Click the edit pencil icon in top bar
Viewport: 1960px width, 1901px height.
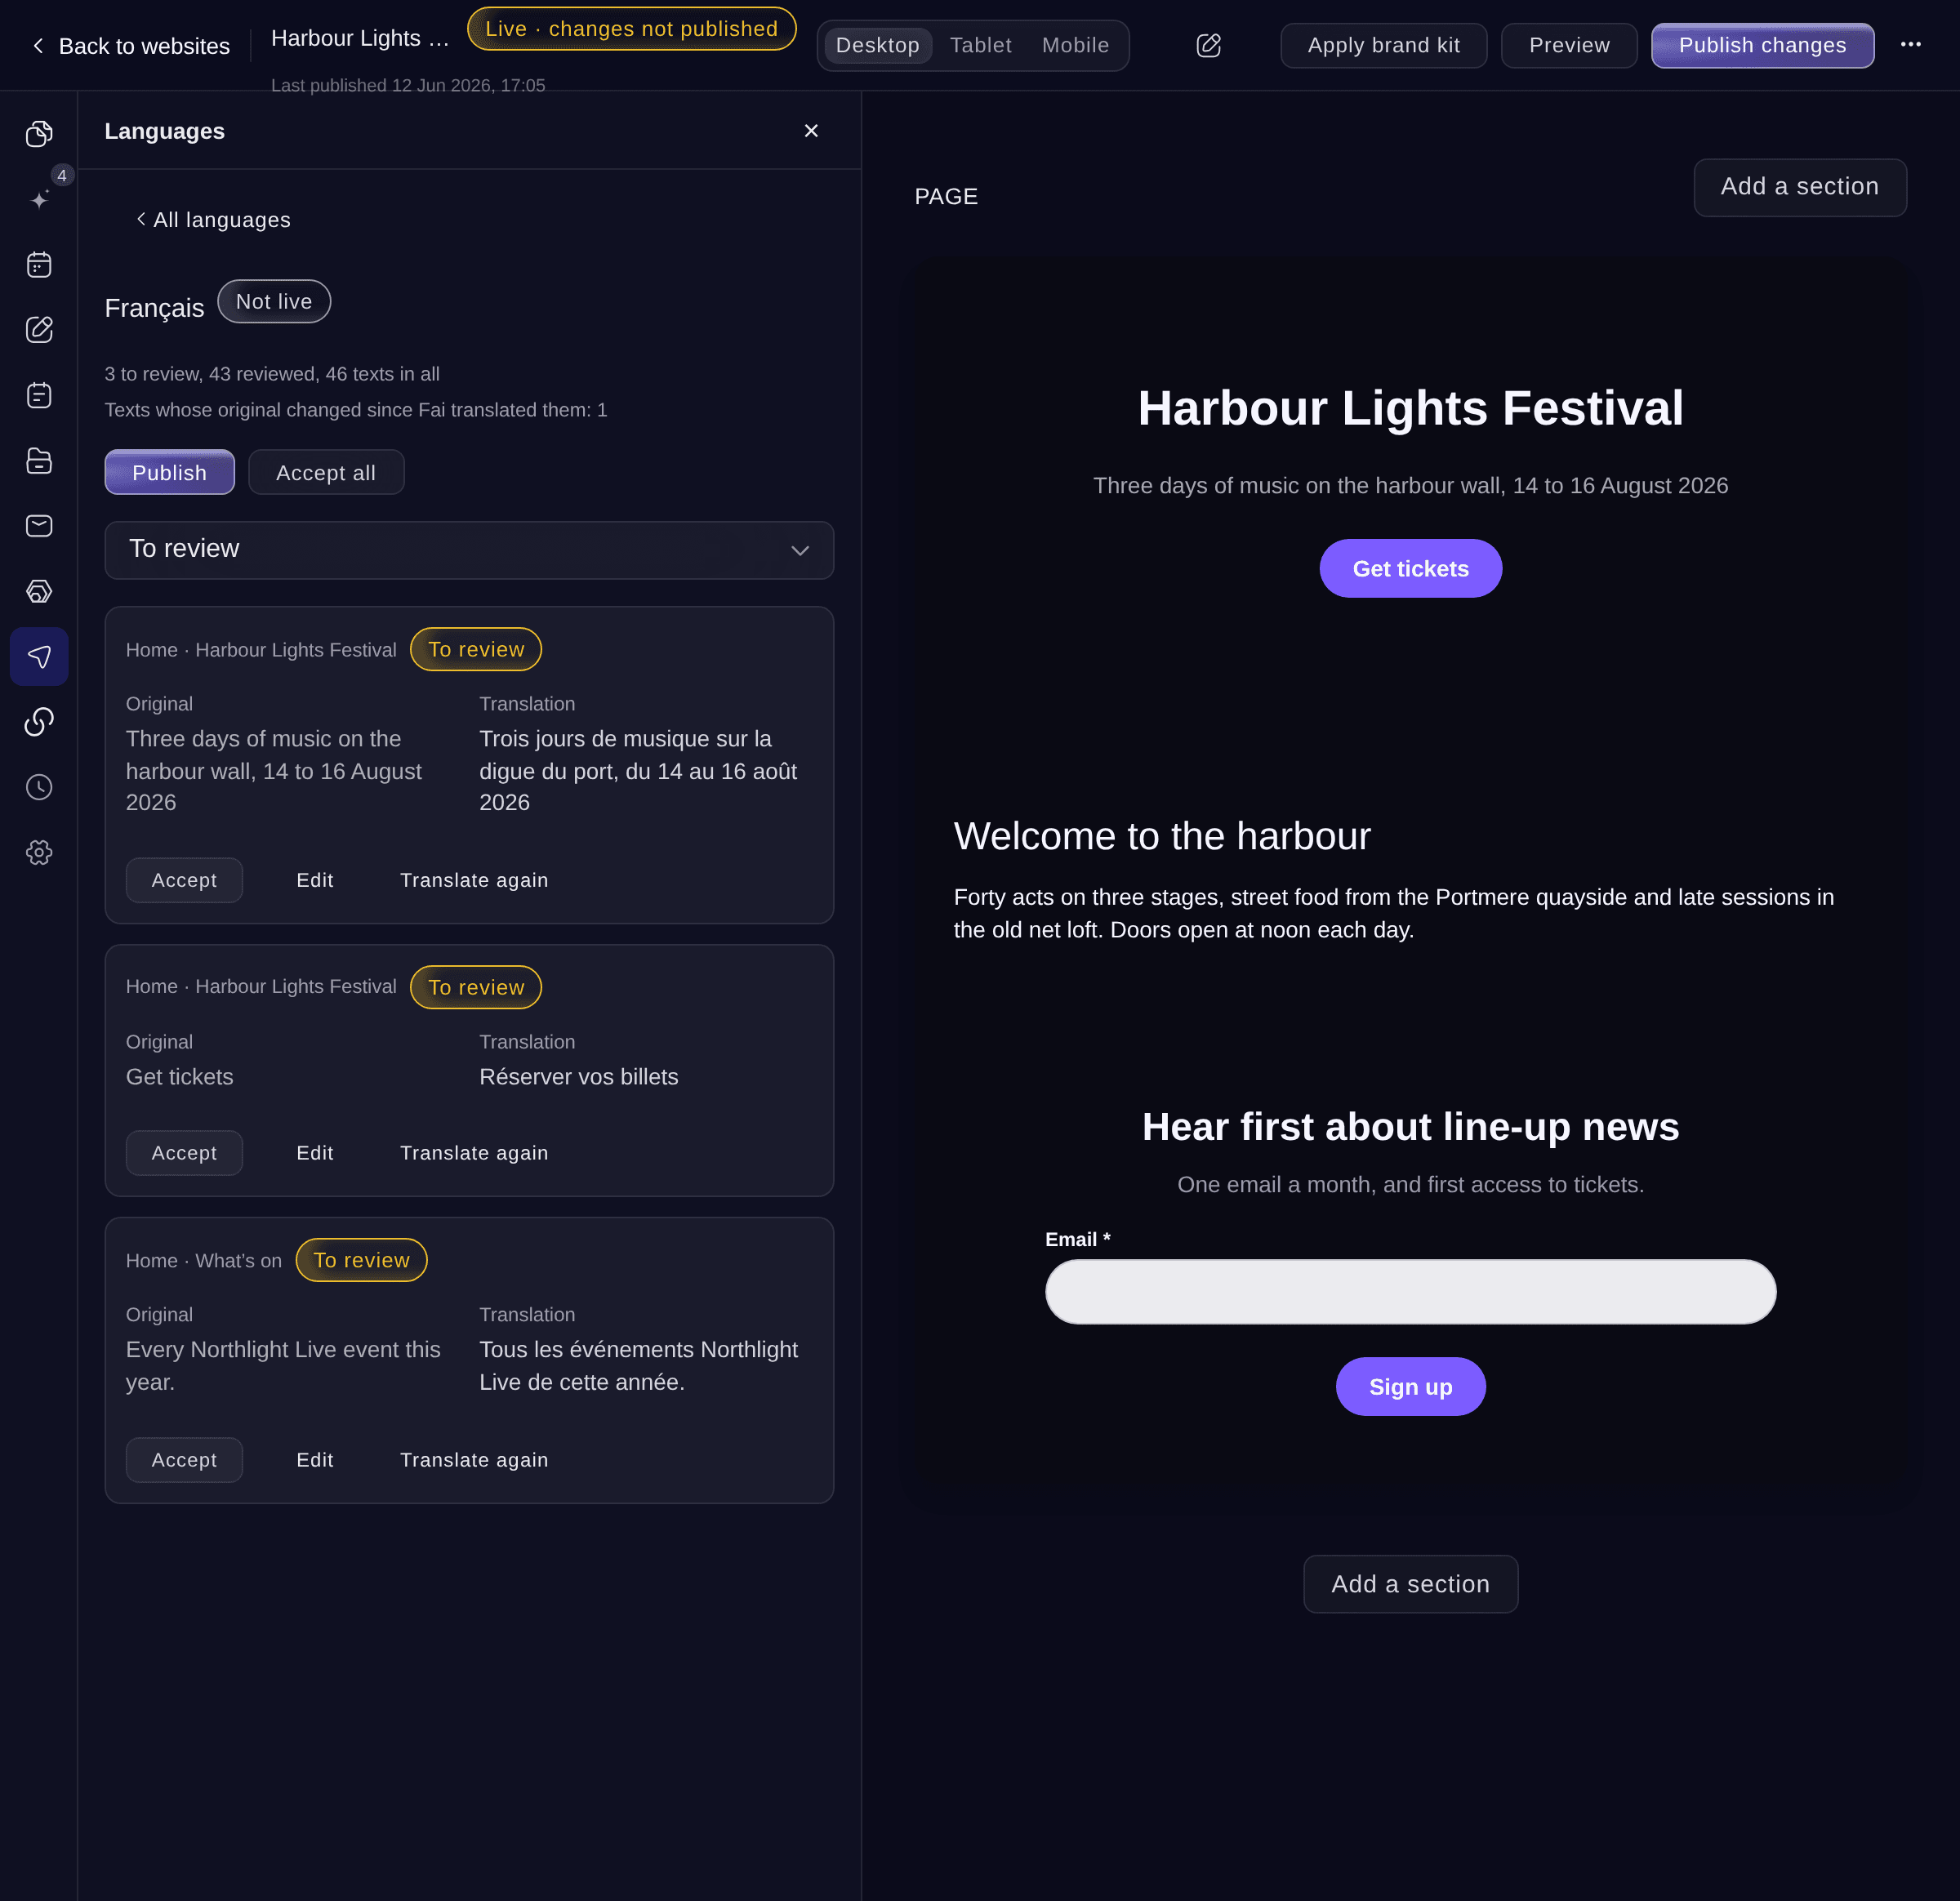1208,45
